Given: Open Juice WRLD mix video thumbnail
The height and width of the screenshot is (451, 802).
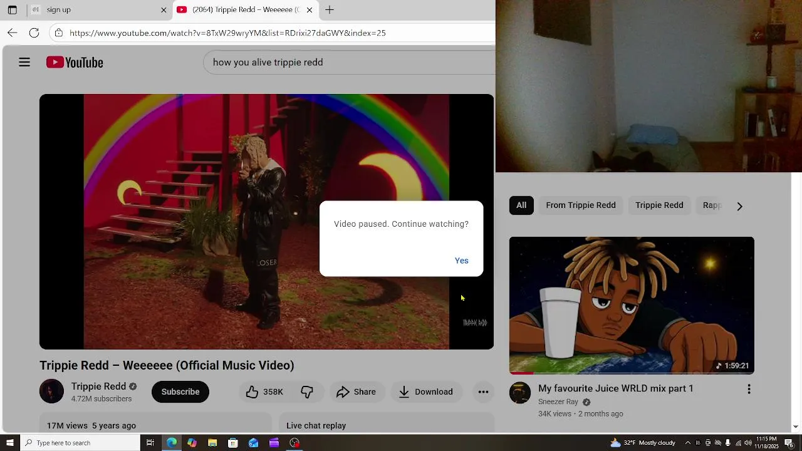Looking at the screenshot, I should (632, 306).
